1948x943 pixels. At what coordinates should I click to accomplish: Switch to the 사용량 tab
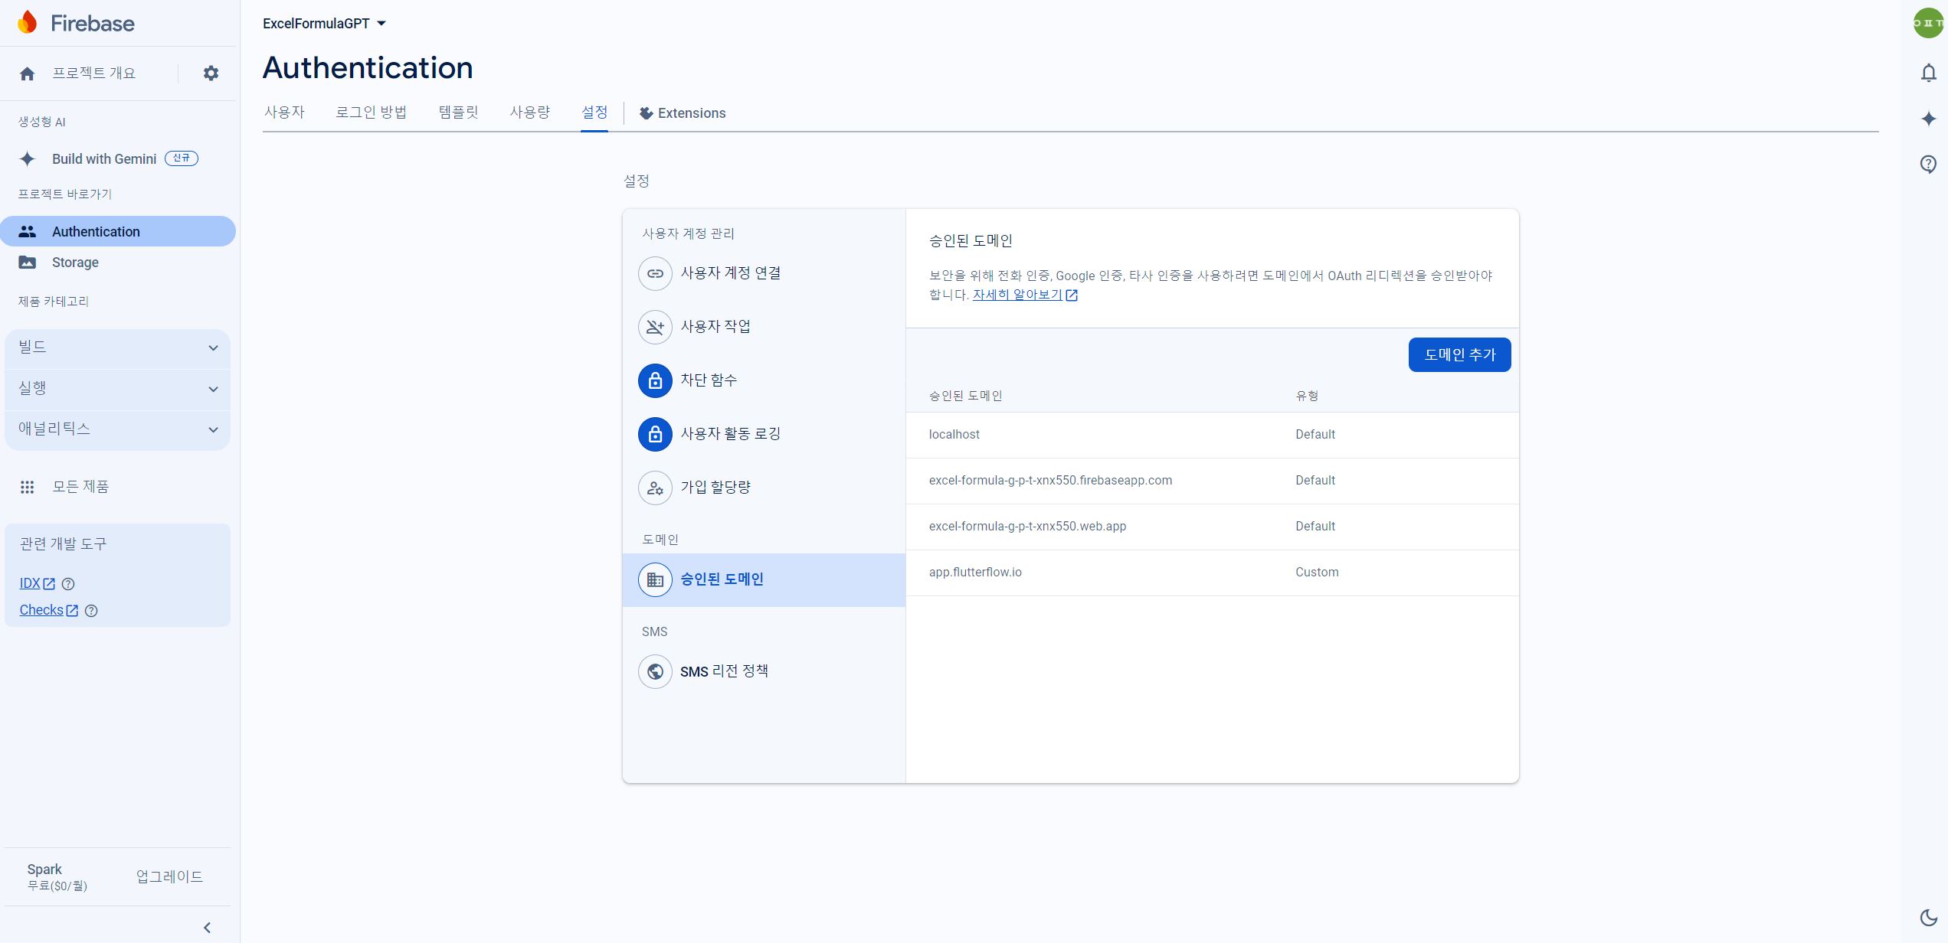tap(530, 113)
